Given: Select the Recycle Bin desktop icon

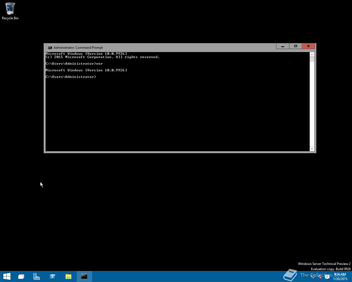Looking at the screenshot, I should point(10,11).
